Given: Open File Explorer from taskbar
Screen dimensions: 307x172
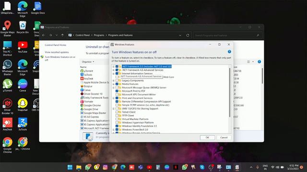Looking at the screenshot, I should [79, 167].
